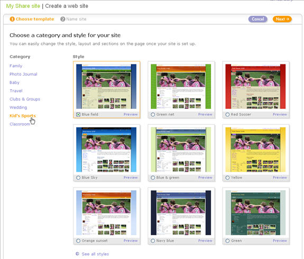Preview the Blue Sky style

point(131,178)
